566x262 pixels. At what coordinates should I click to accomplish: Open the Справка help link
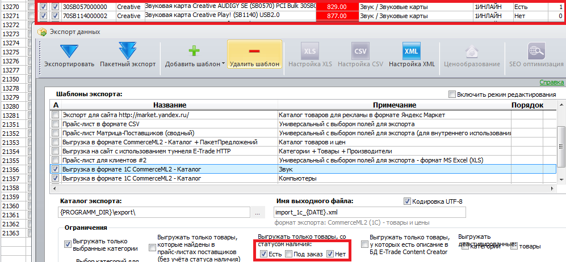[552, 83]
